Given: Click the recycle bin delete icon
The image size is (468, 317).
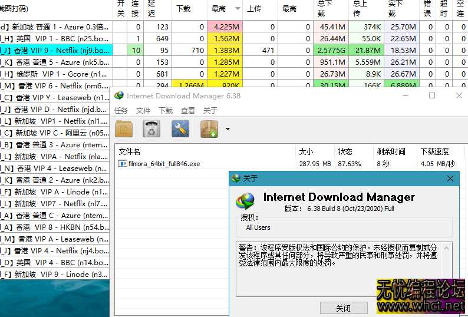Looking at the screenshot, I should click(152, 129).
